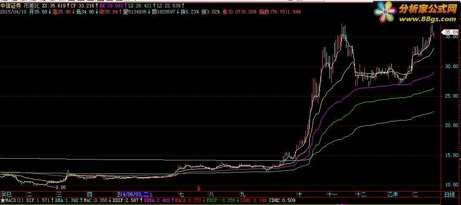Click the 三 month marker on time axis

tap(60, 194)
